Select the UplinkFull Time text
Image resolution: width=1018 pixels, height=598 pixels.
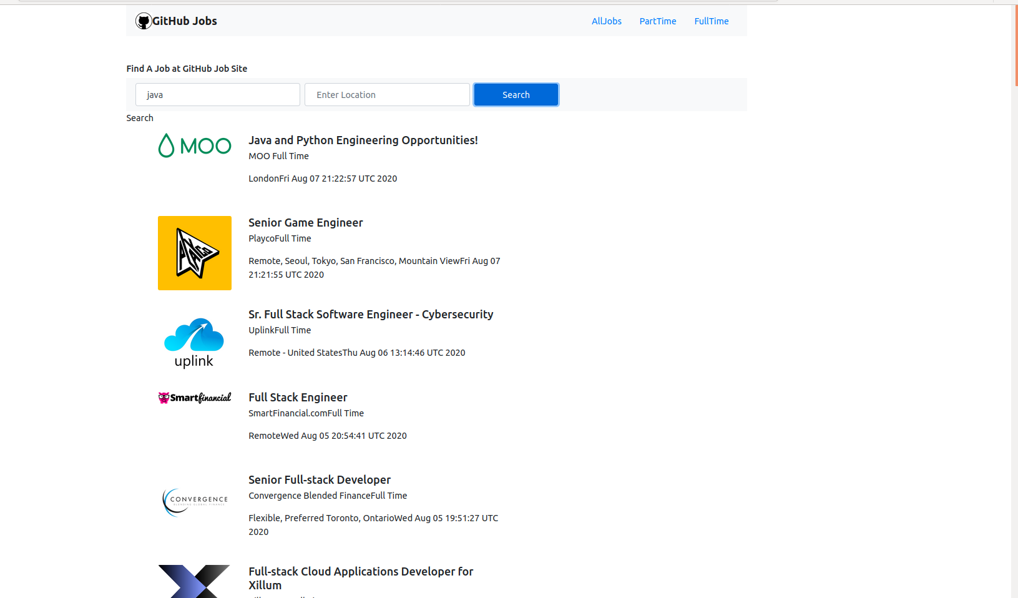point(280,330)
